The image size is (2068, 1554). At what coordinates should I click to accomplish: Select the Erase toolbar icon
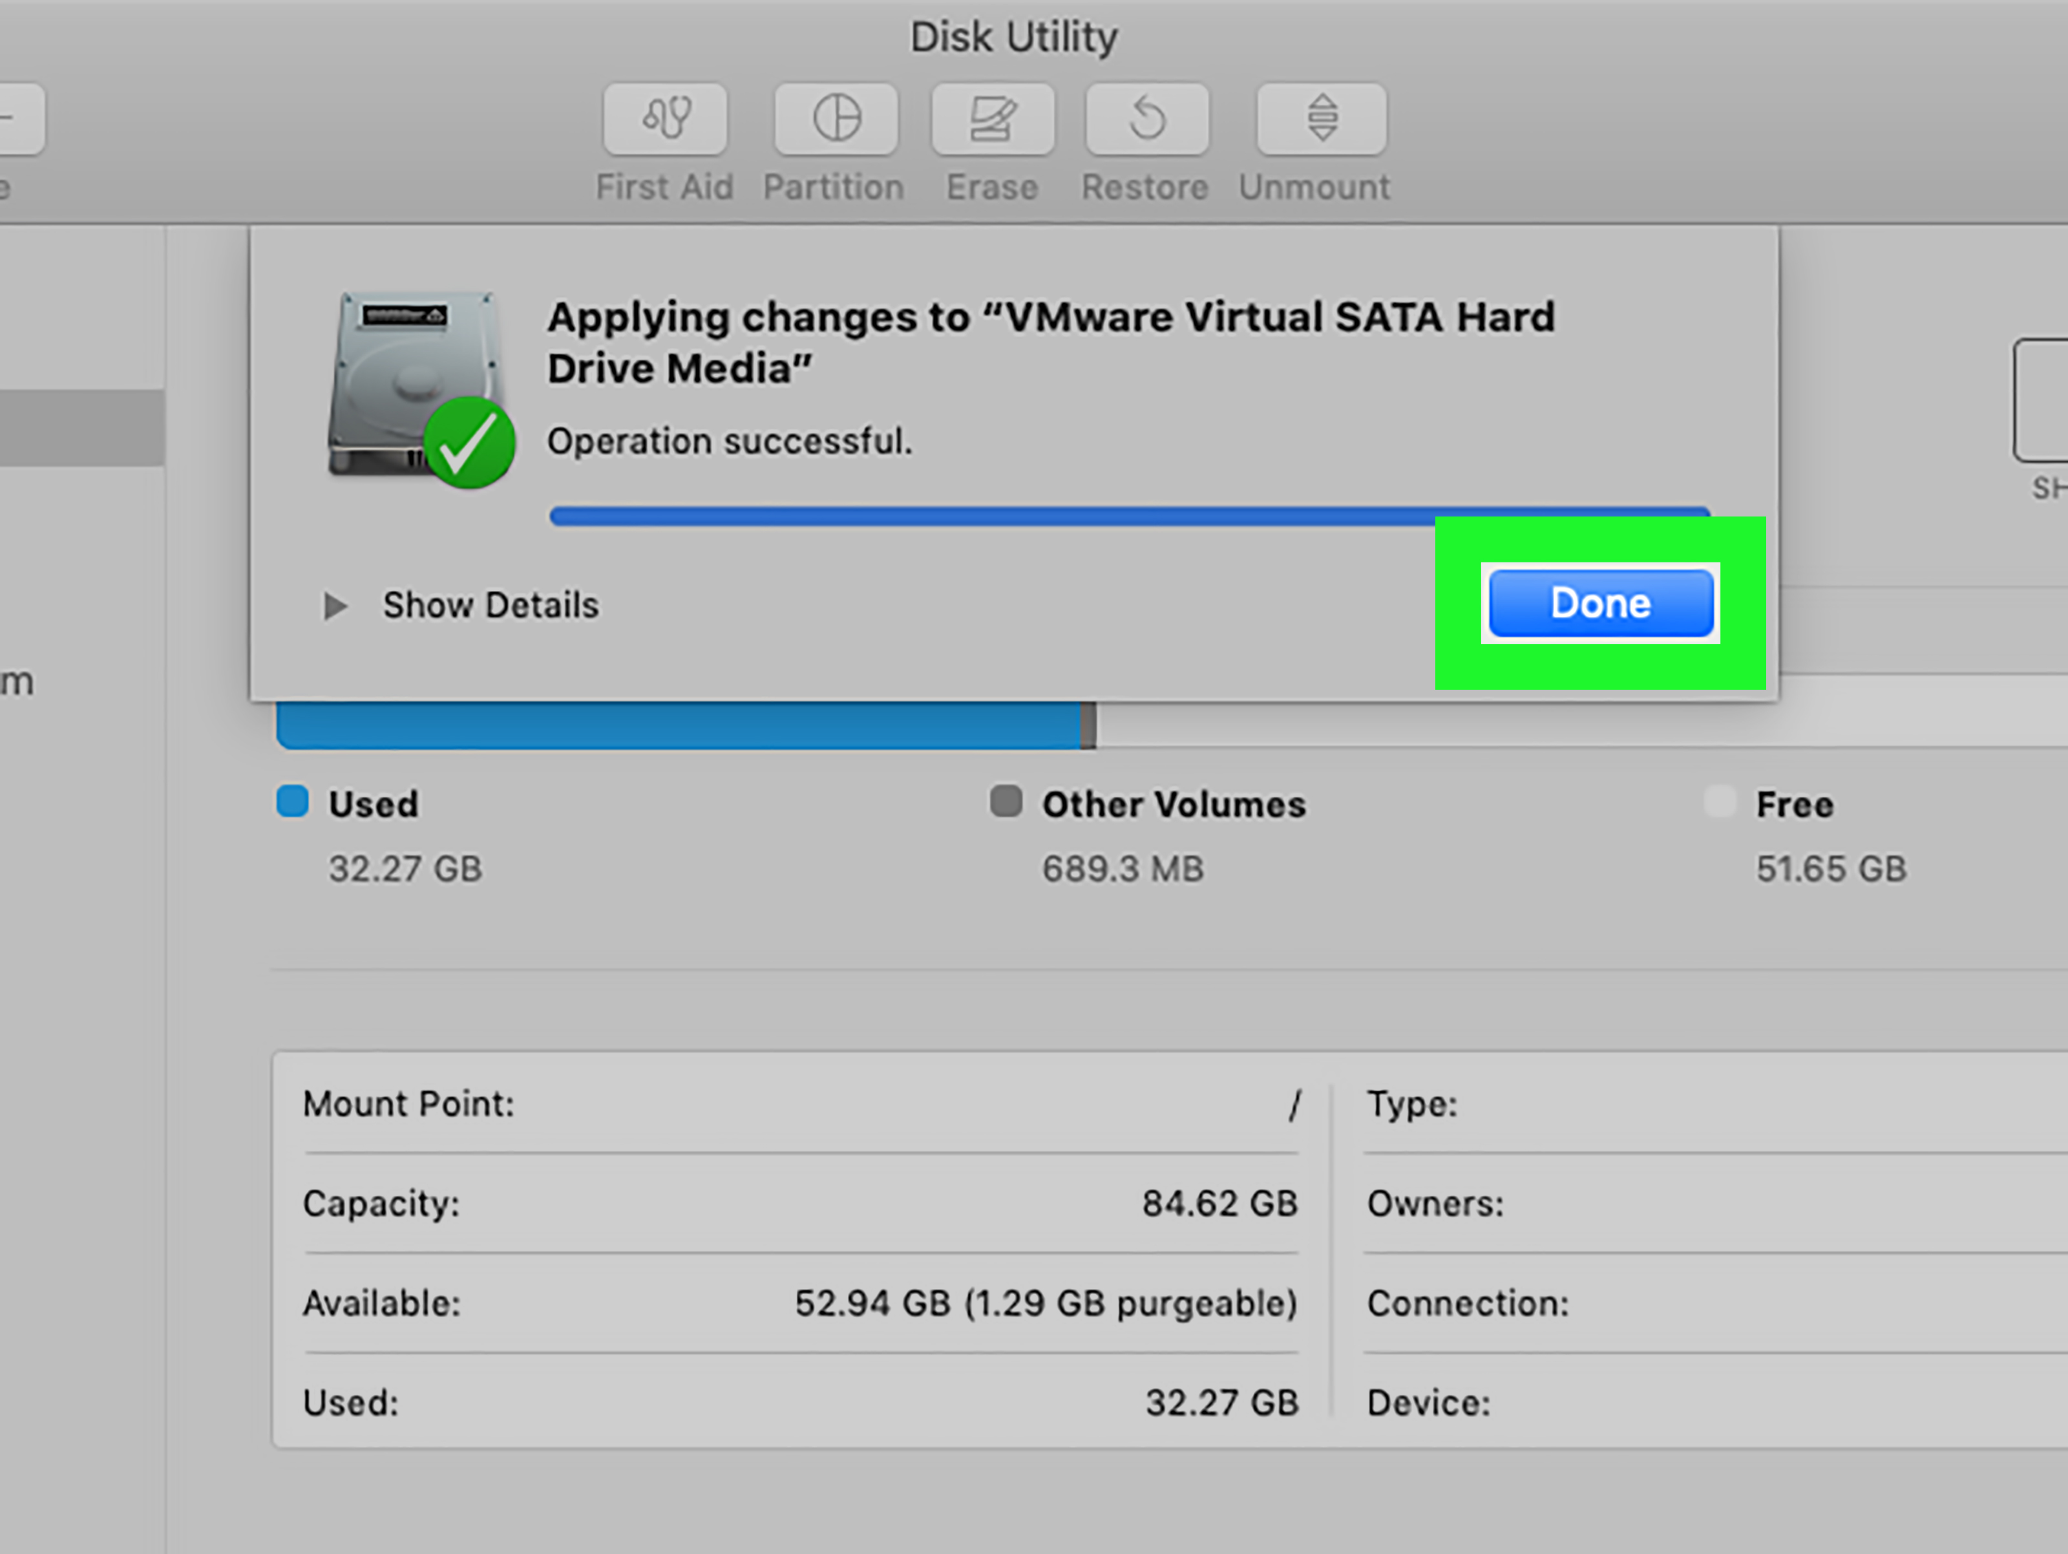(x=992, y=119)
